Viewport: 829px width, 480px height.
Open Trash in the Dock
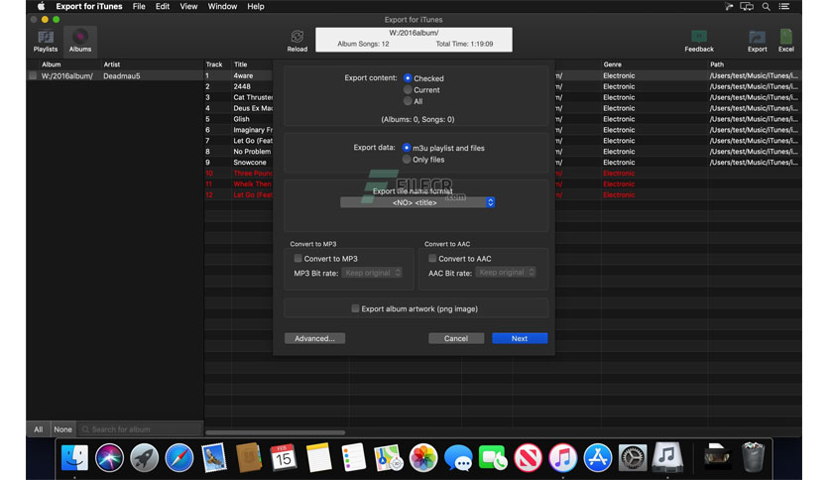pos(753,457)
